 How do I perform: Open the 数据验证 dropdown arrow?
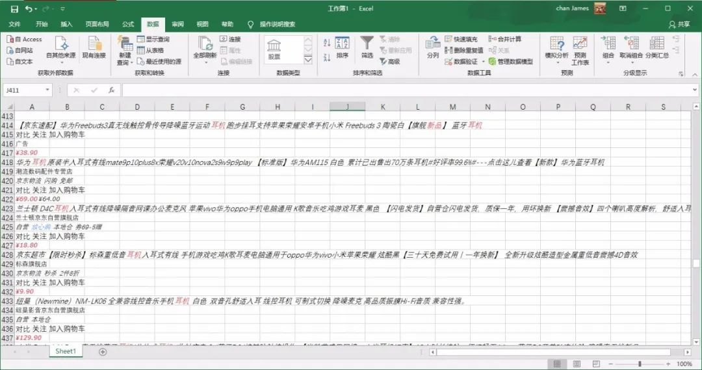[483, 62]
